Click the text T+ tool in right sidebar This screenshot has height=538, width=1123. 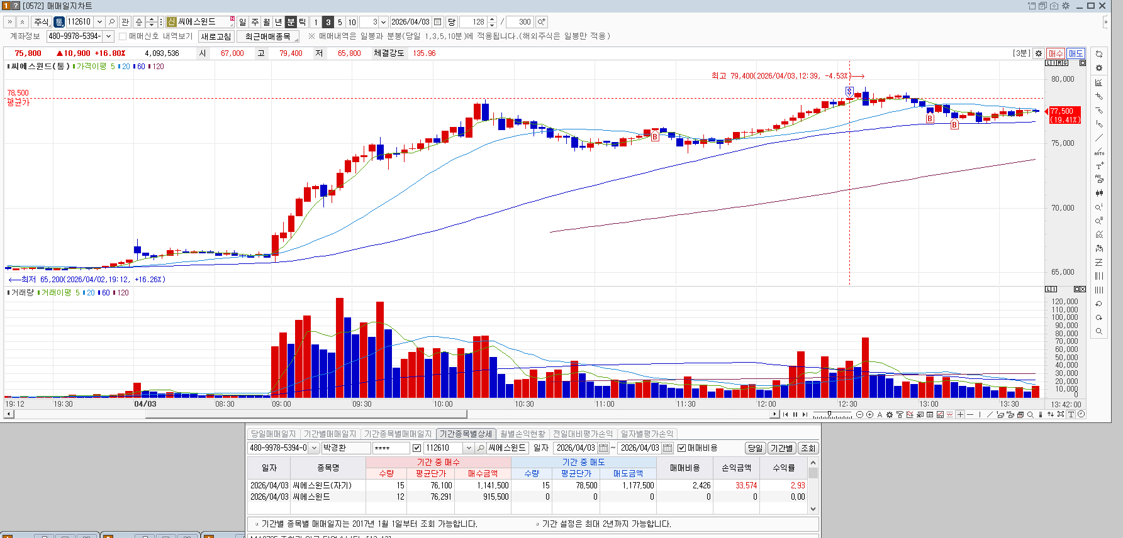pos(1099,166)
